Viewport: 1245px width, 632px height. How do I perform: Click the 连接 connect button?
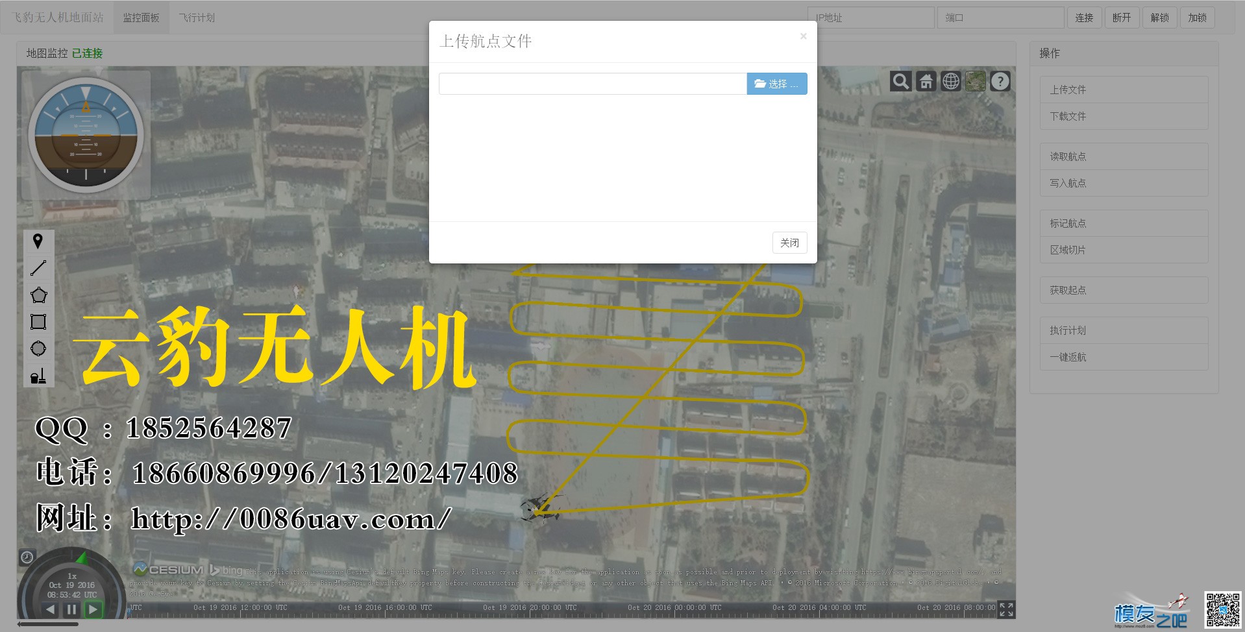[x=1084, y=18]
